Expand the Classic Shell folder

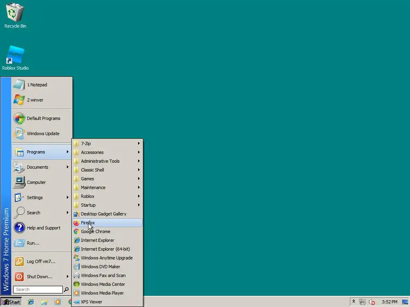(x=107, y=170)
